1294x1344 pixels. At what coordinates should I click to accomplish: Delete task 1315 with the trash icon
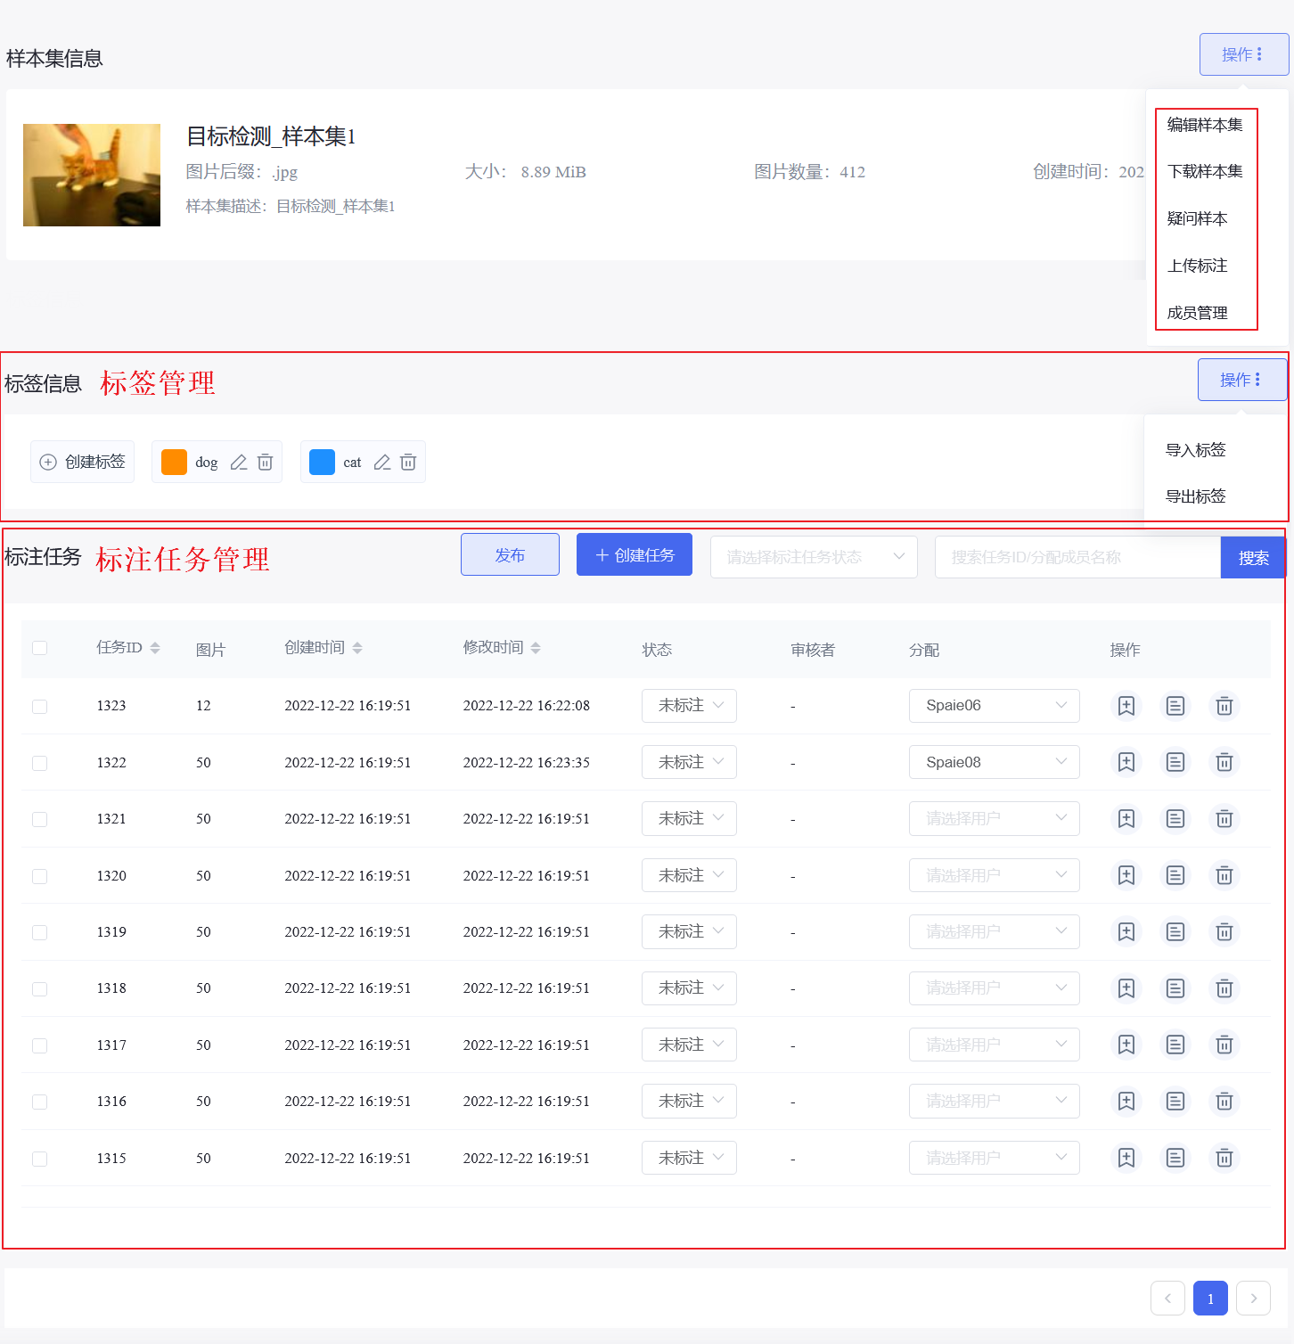[1224, 1158]
